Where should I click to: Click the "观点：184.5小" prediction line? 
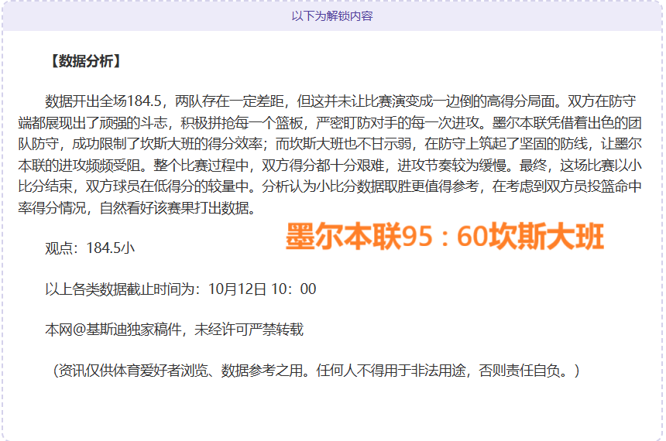90,248
